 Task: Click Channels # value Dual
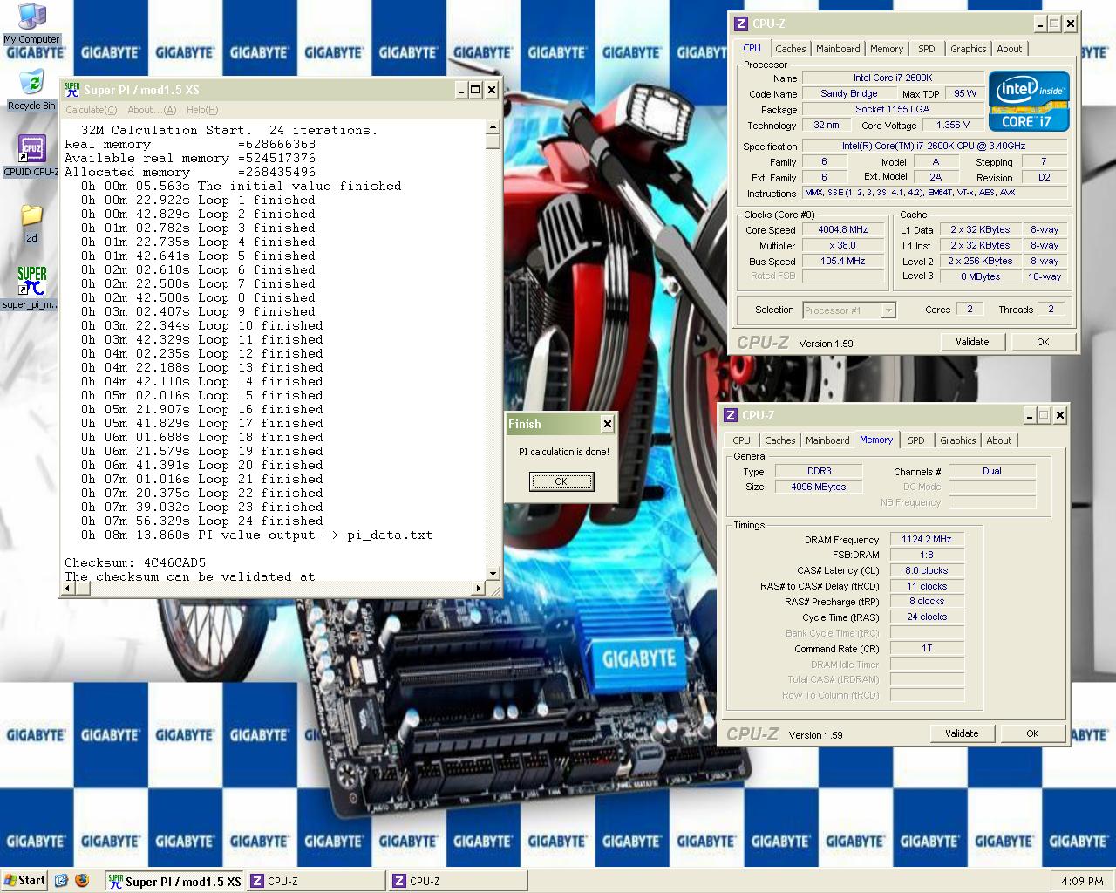[992, 471]
